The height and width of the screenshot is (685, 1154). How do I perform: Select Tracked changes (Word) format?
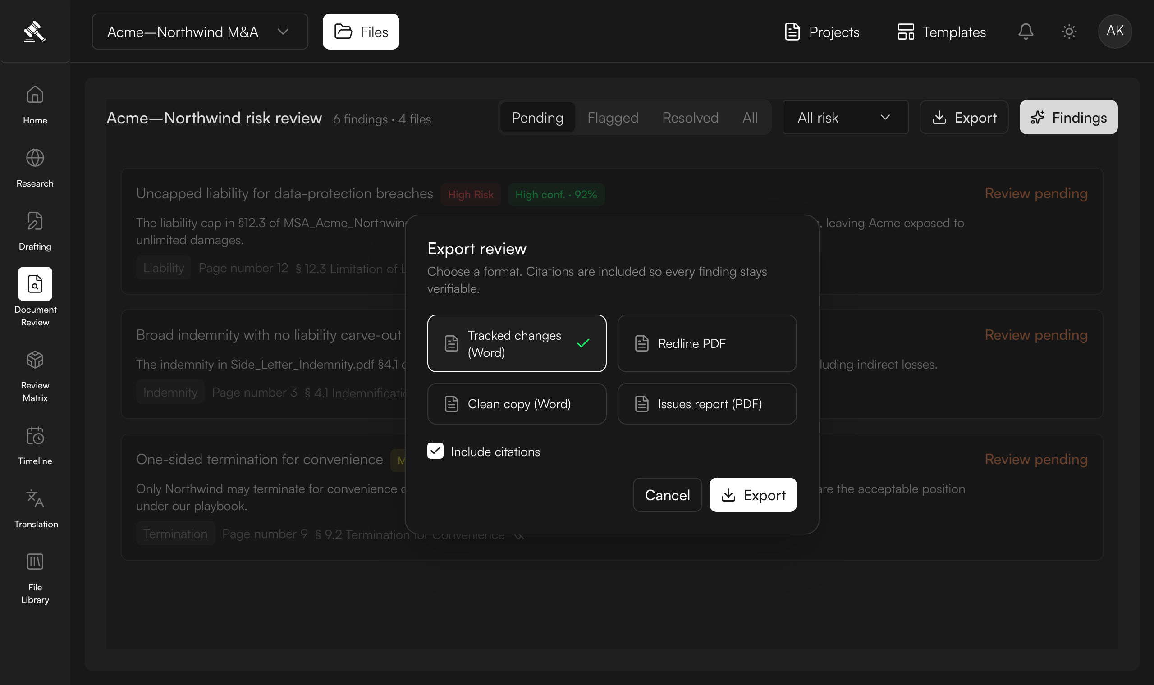point(517,343)
